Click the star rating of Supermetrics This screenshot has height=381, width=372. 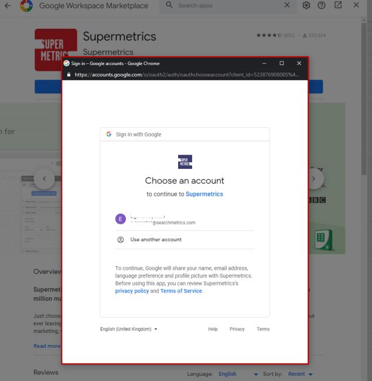269,36
